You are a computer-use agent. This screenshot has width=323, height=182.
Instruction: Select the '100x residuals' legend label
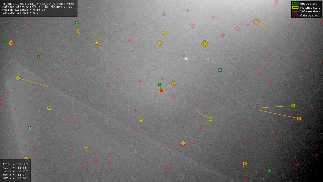pos(310,11)
